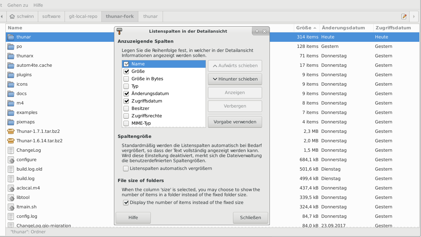Open the Hilfe menu
Image resolution: width=421 pixels, height=237 pixels.
[x=38, y=5]
